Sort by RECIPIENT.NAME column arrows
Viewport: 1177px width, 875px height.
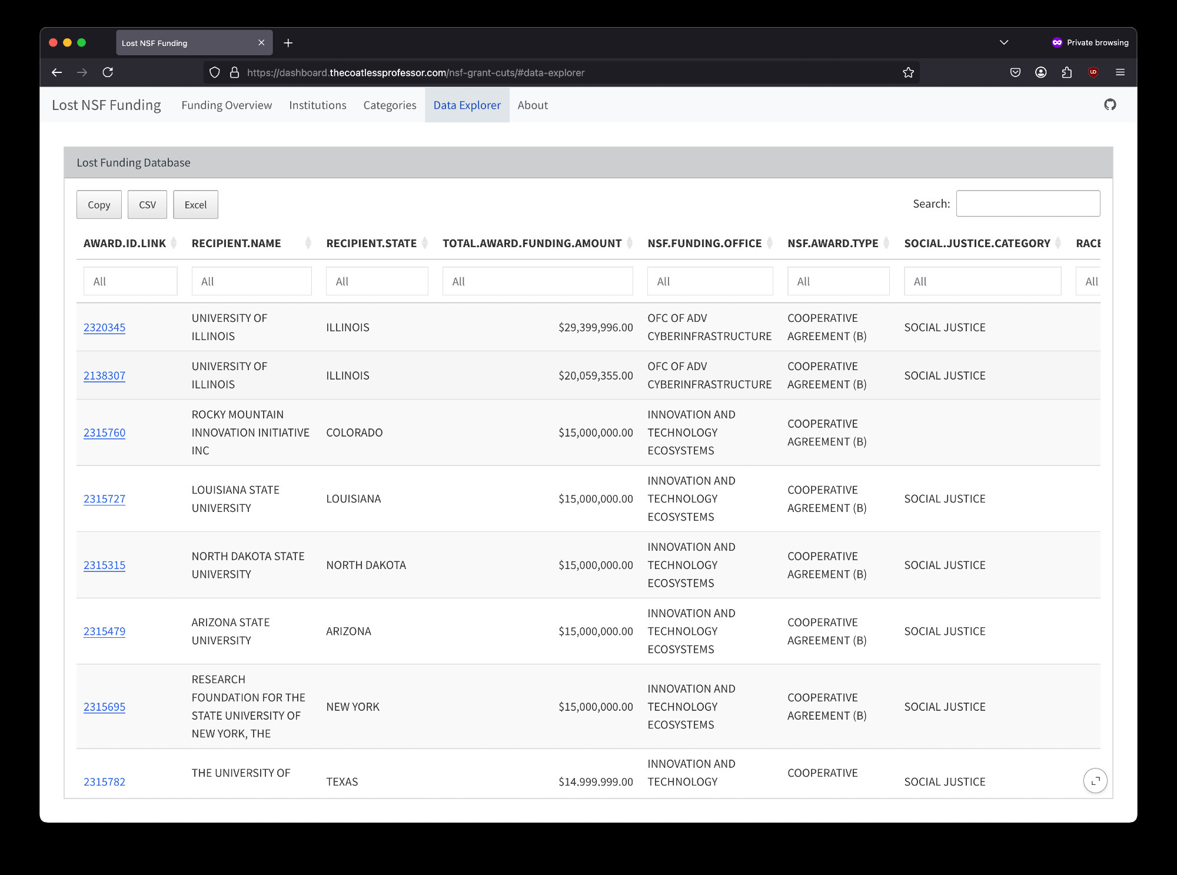pos(308,243)
